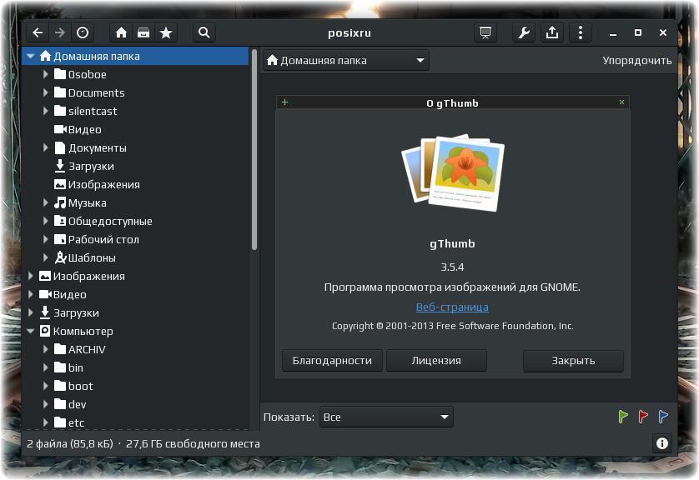Go back with the left arrow button
Screen dimensions: 699x480
point(38,32)
